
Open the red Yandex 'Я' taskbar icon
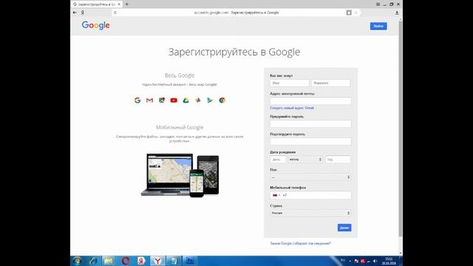141,261
